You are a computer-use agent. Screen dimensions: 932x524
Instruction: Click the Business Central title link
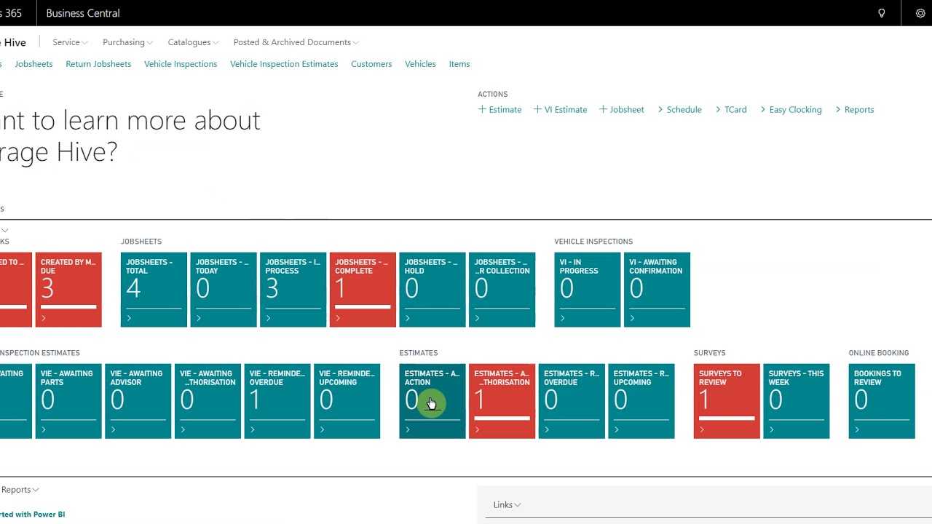coord(83,13)
